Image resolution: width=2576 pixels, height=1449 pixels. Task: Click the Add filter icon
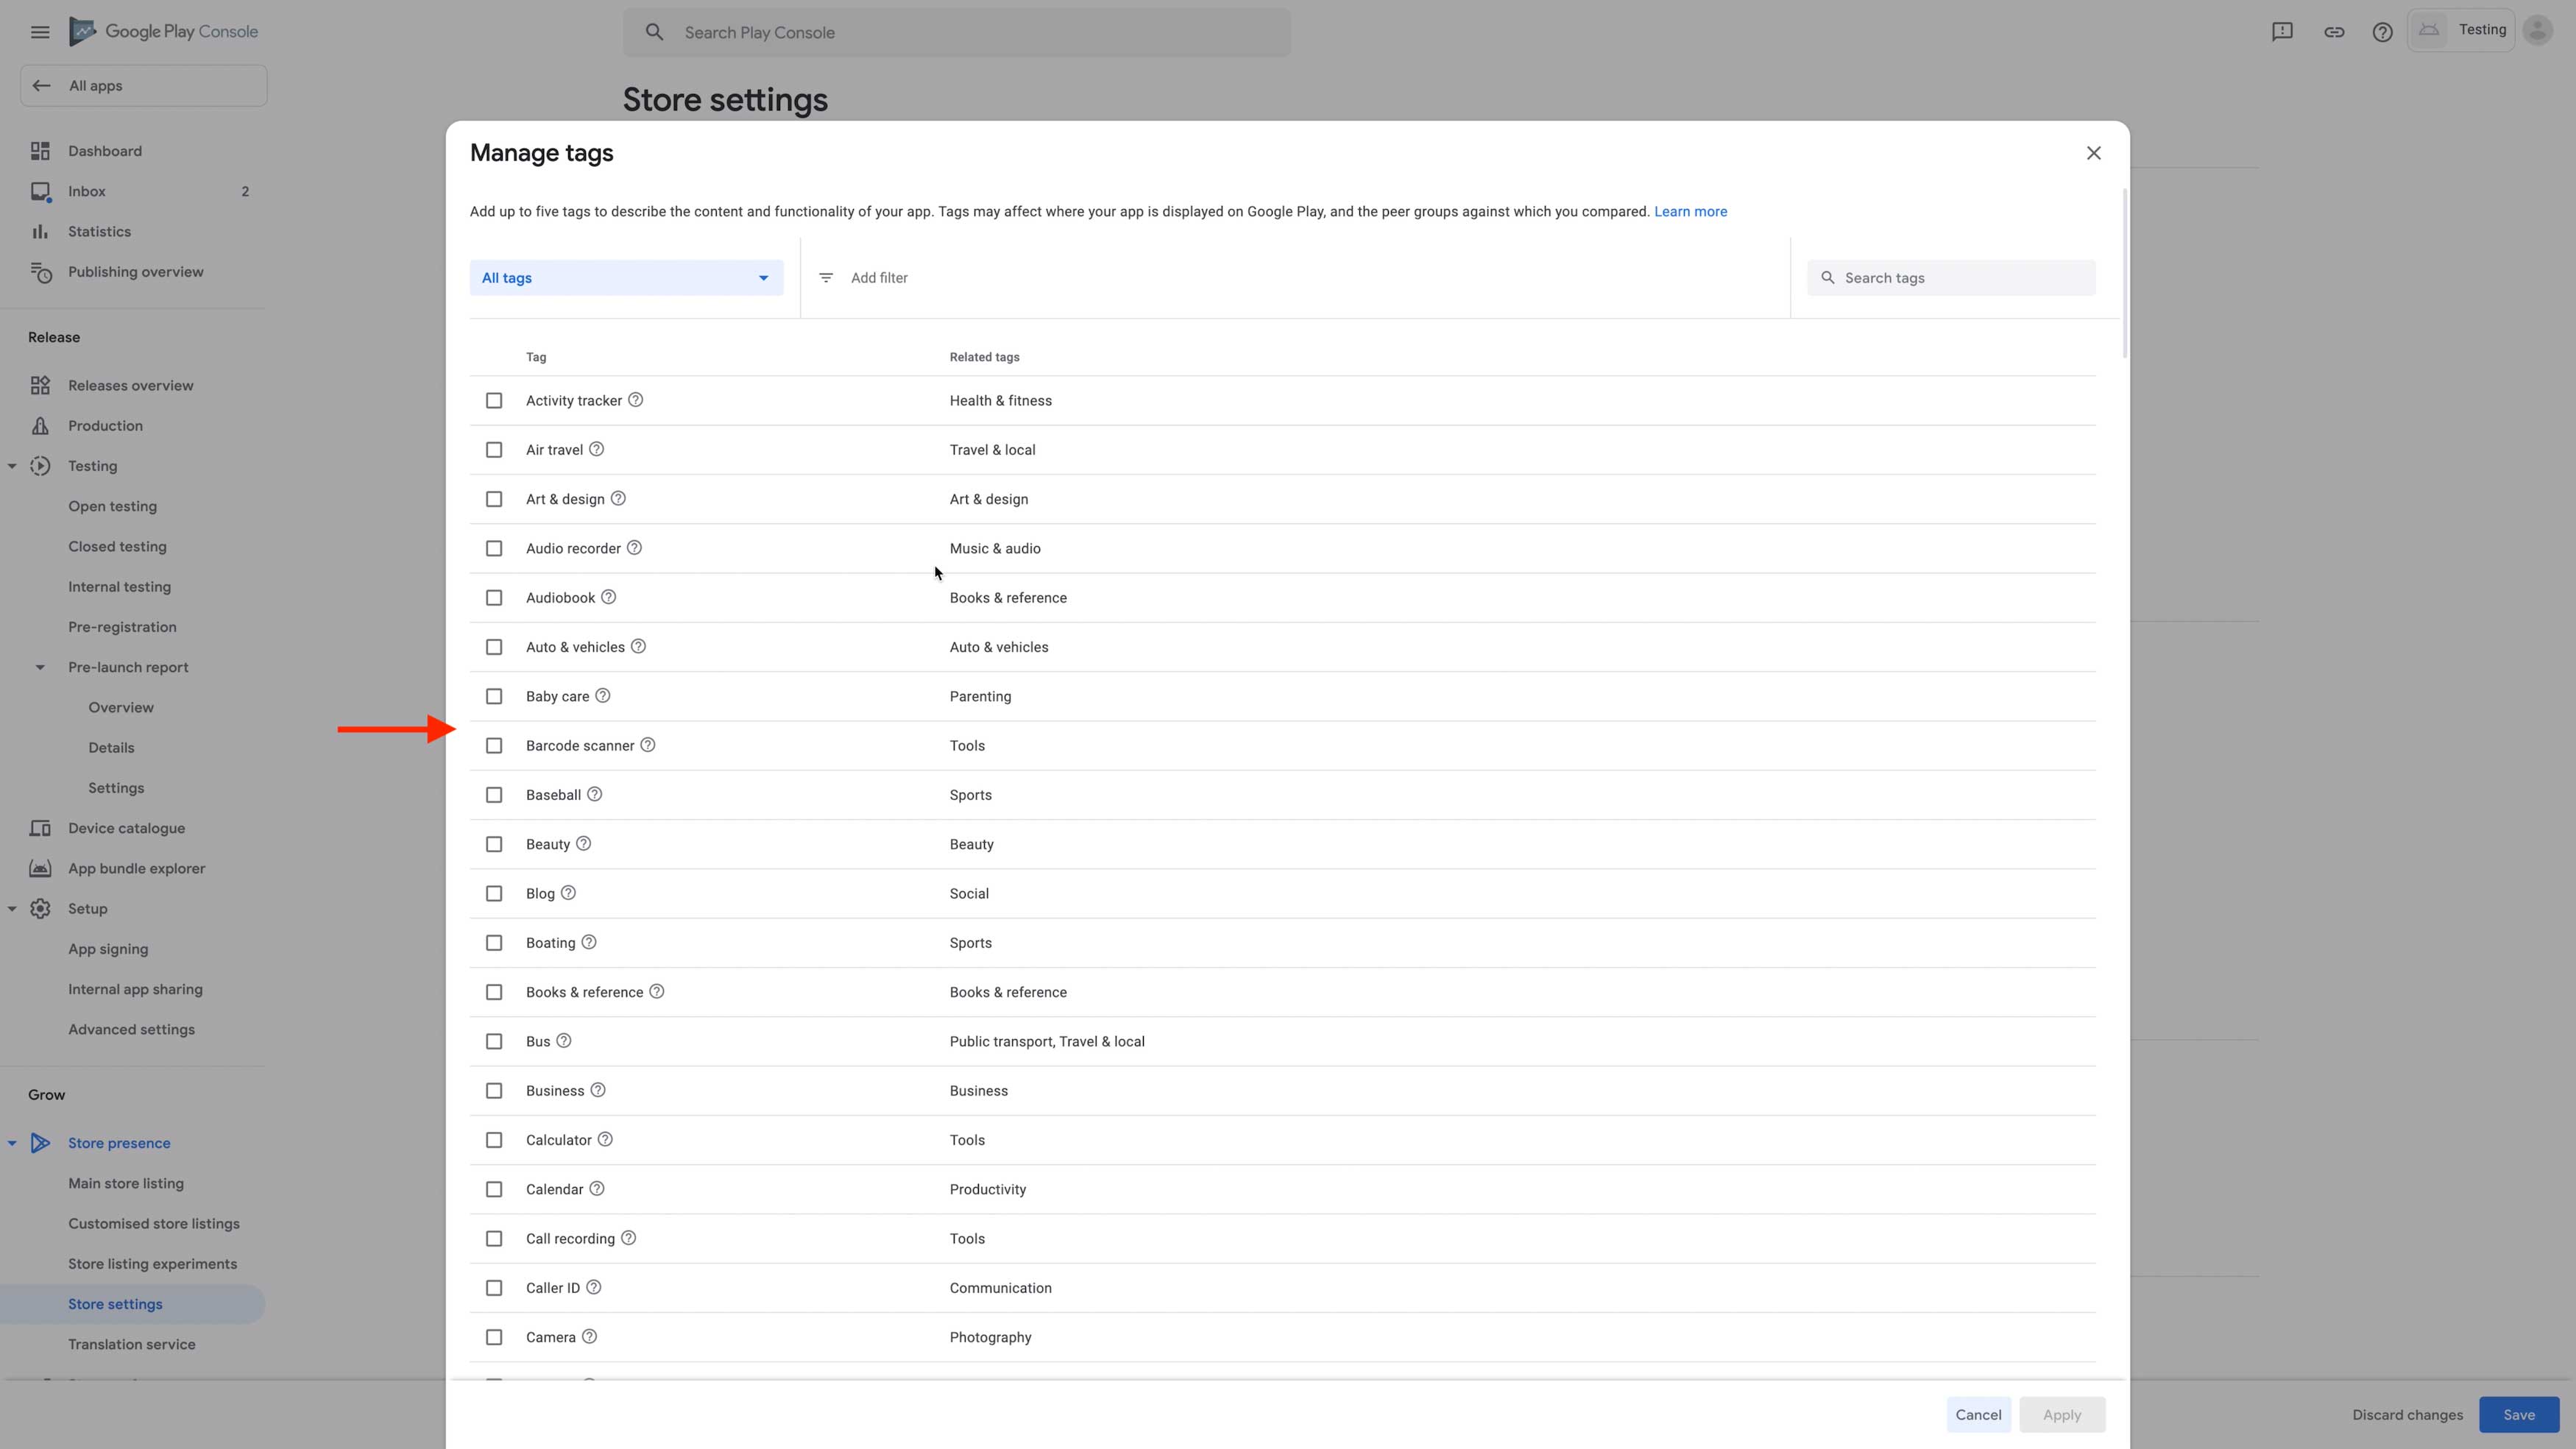826,278
